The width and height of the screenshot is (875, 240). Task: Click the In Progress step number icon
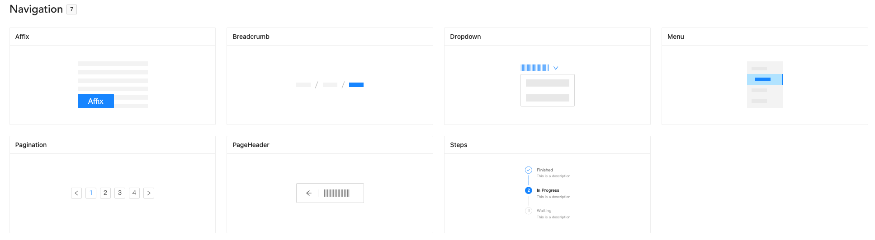click(x=529, y=190)
